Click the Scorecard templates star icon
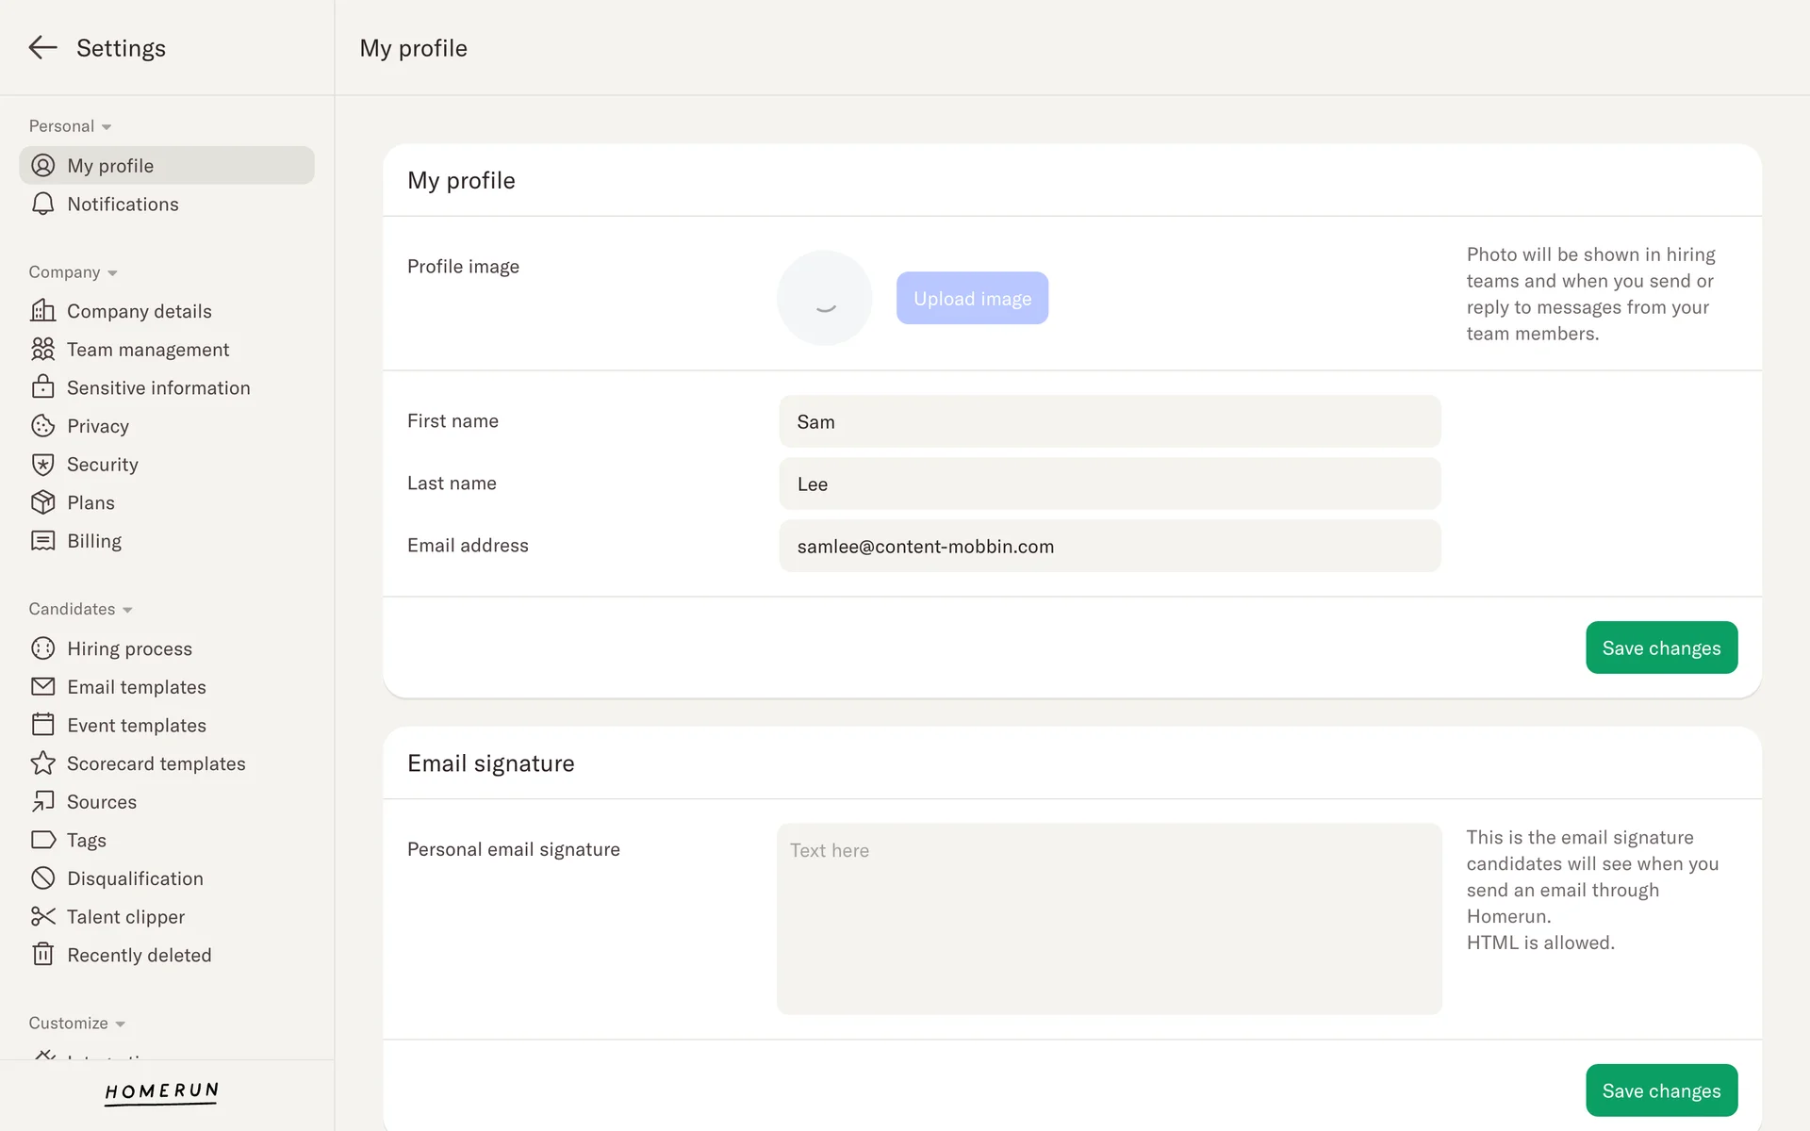 point(42,763)
